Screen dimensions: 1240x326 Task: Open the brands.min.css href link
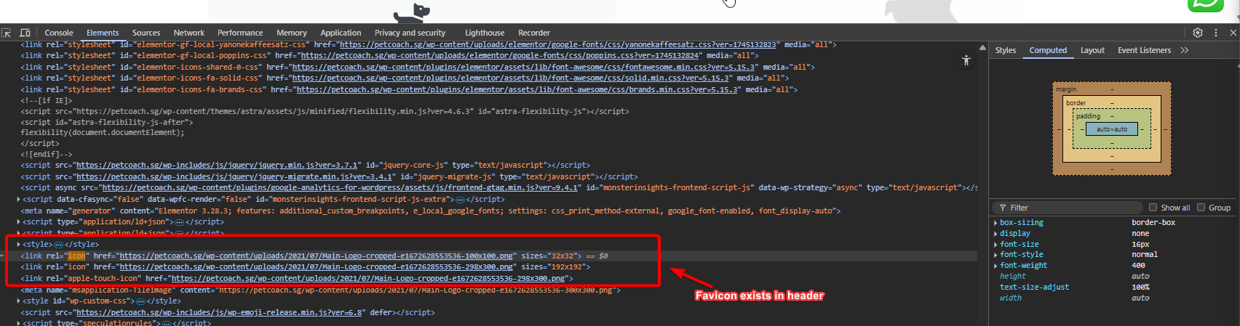click(518, 90)
